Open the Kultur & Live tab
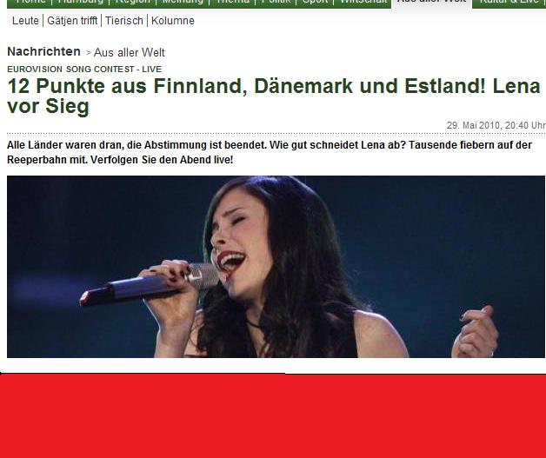This screenshot has width=546, height=458. (509, 2)
